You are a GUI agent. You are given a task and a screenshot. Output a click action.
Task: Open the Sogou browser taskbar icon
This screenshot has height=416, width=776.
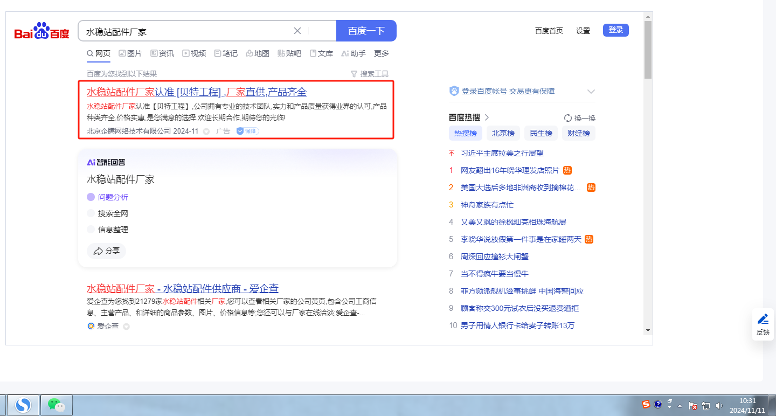pyautogui.click(x=23, y=405)
